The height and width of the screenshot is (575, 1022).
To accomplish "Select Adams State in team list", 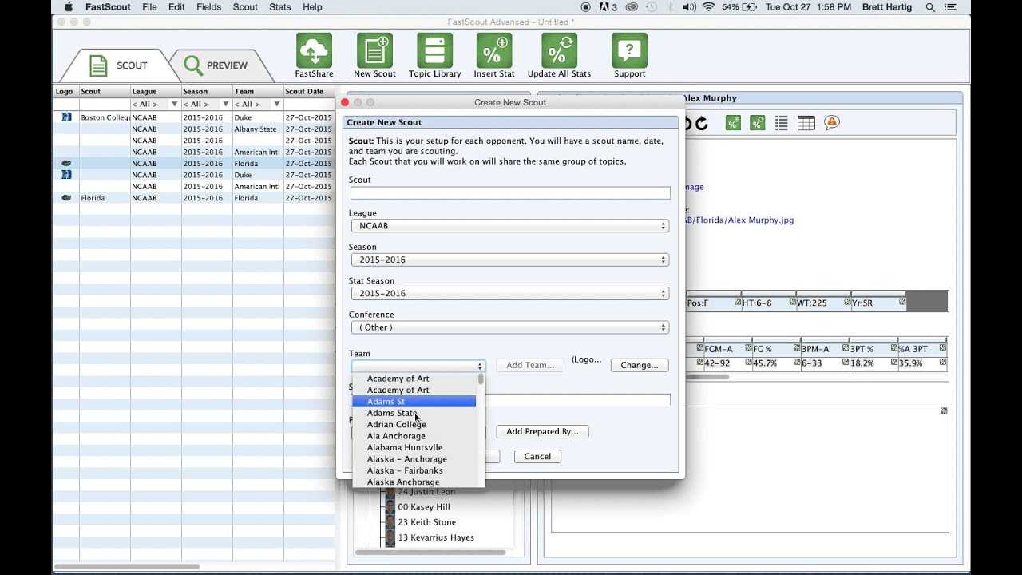I will [414, 413].
